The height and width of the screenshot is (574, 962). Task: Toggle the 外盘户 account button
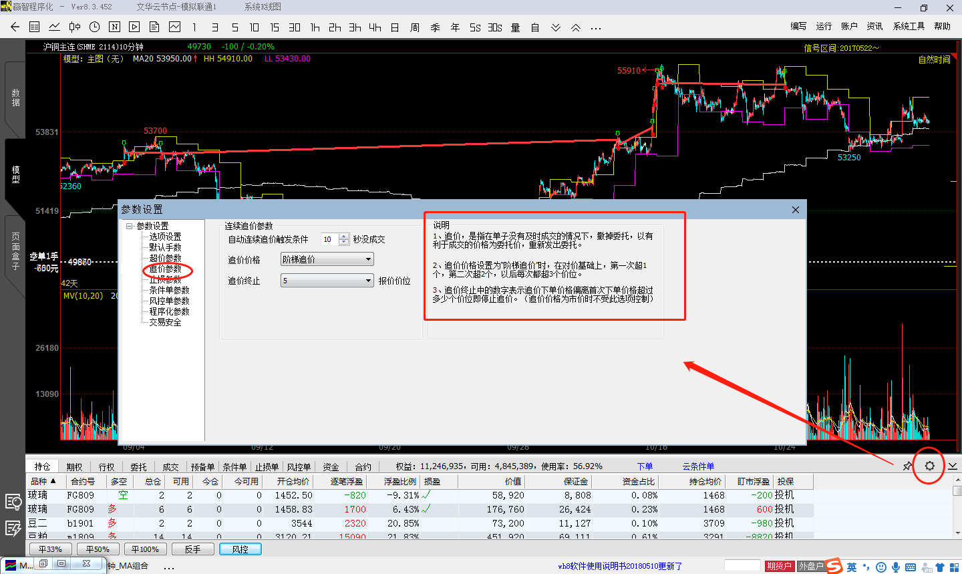coord(811,566)
